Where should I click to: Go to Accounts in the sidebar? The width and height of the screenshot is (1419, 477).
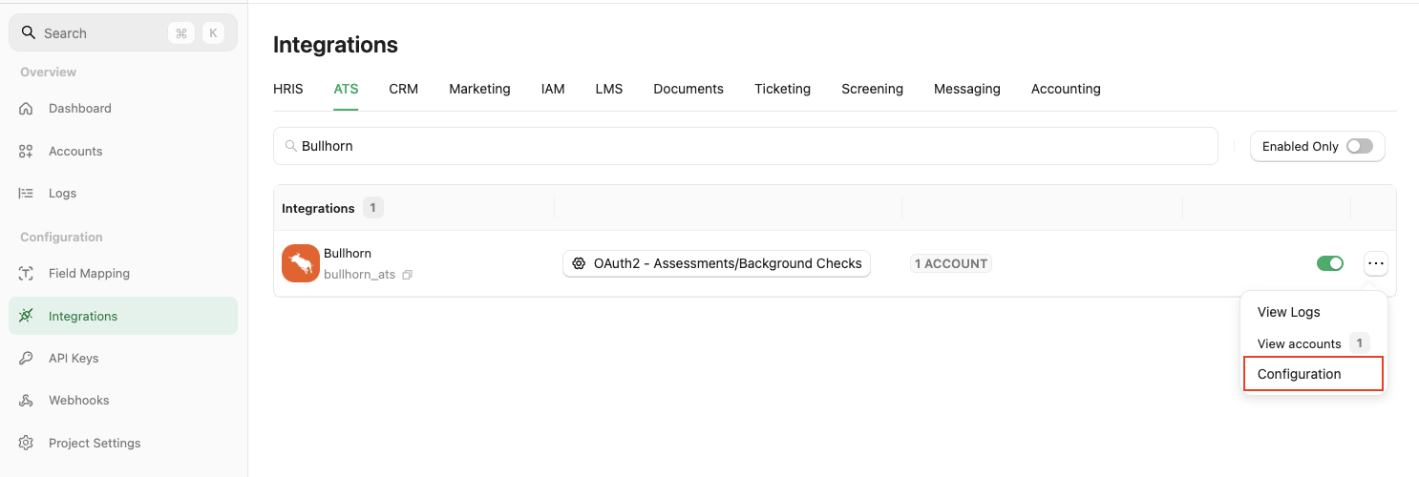123,151
